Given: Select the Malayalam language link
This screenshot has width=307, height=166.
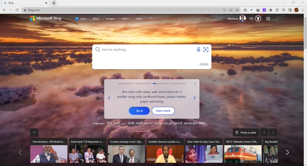Looking at the screenshot, I should coord(191,123).
